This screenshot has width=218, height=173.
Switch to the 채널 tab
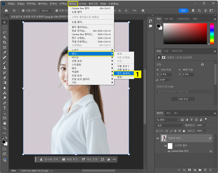pos(168,113)
